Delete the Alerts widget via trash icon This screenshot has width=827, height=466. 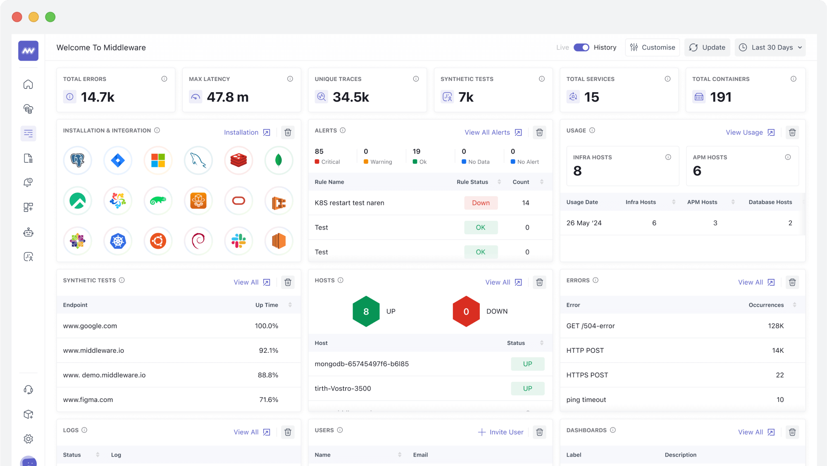539,132
